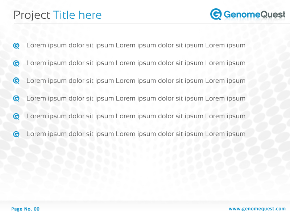Image resolution: width=290 pixels, height=217 pixels.
Task: Click the "Page No. 00" footer text
Action: point(25,209)
